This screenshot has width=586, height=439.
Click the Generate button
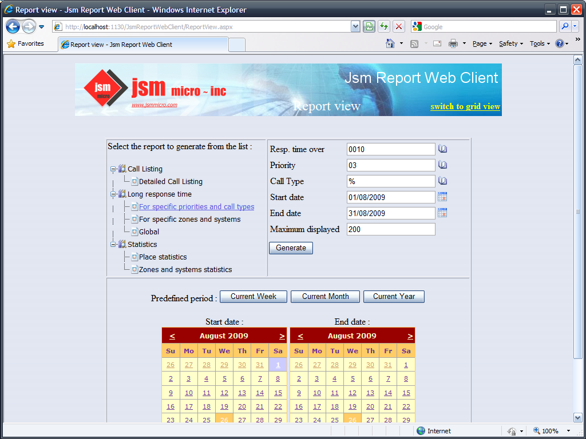pos(291,248)
